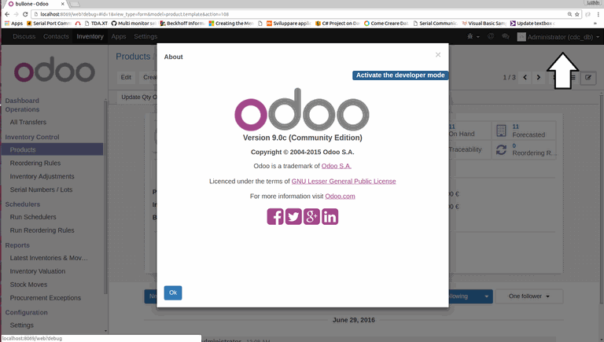Go to next product record arrow
Image resolution: width=604 pixels, height=342 pixels.
[539, 77]
